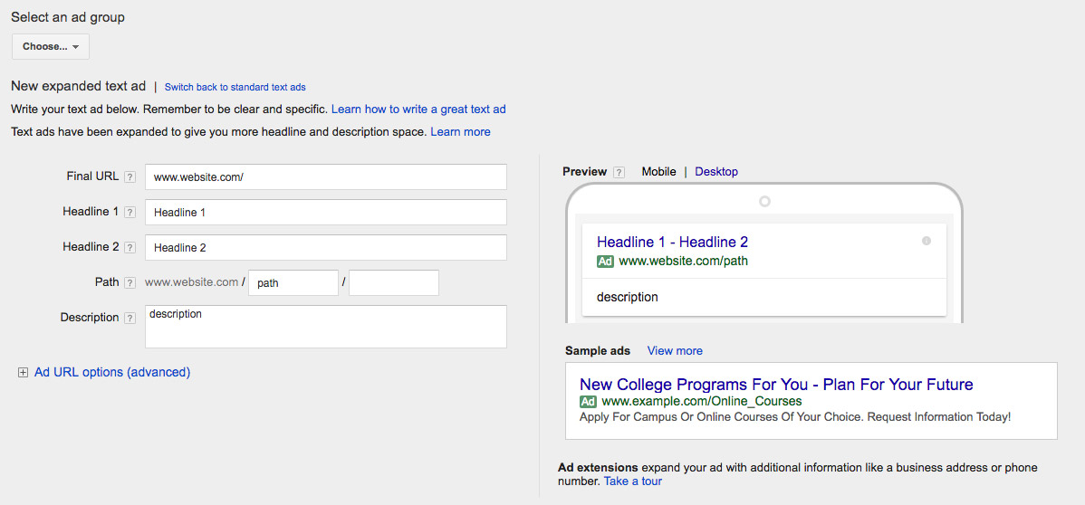Click the empty second path field
The height and width of the screenshot is (505, 1085).
tap(394, 282)
